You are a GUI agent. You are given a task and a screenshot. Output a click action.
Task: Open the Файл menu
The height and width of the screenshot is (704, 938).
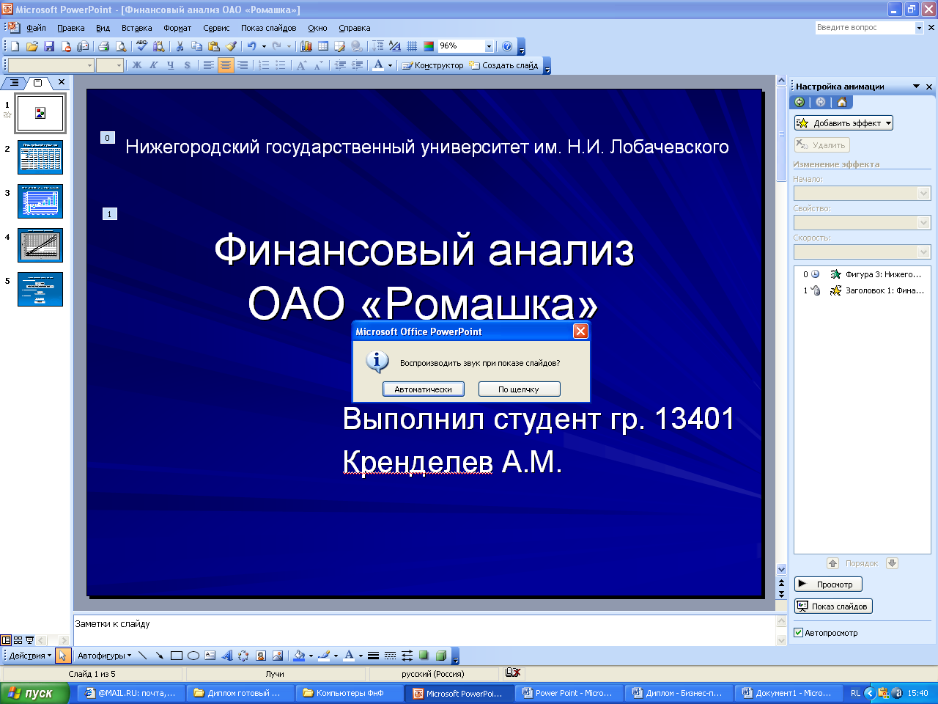[x=36, y=28]
